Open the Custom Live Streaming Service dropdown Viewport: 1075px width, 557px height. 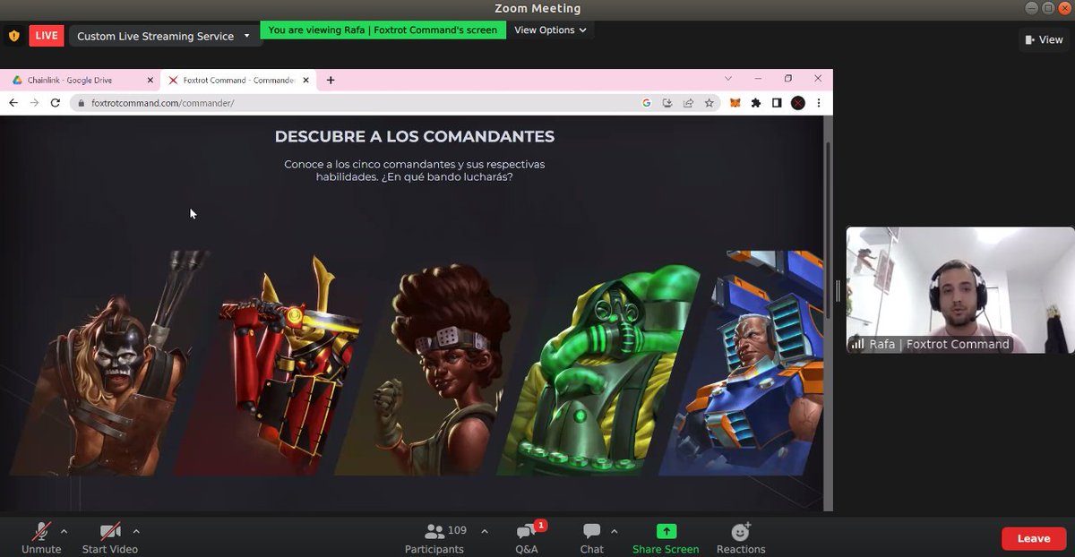click(163, 36)
